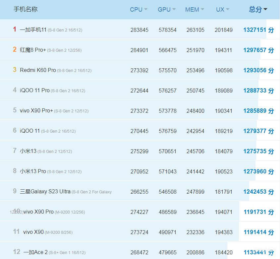This screenshot has width=280, height=259.
Task: Click total score 1275735 分
Action: 258,151
